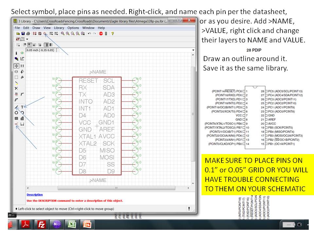Open the View menu

[47, 28]
